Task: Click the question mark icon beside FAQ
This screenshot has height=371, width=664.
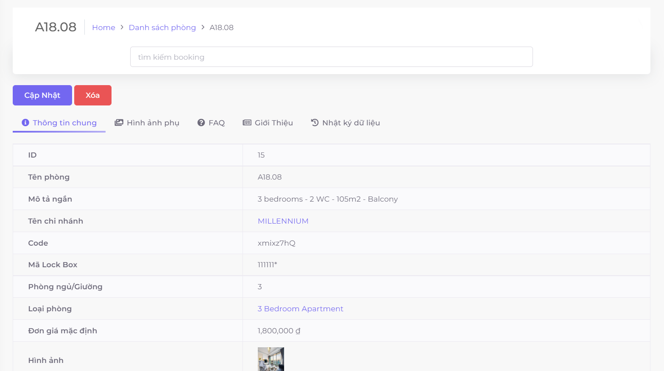Action: click(201, 122)
